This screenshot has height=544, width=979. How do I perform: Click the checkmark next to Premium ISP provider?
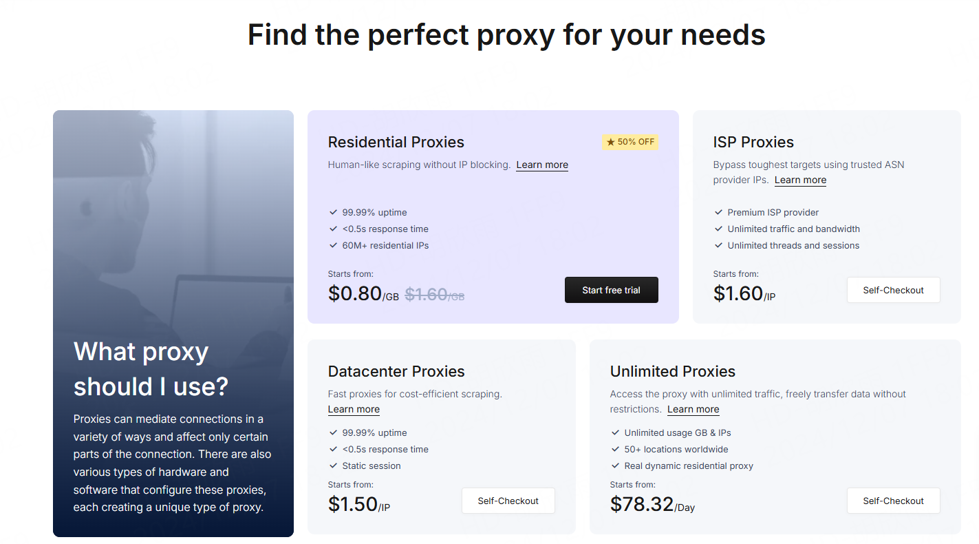pos(719,213)
